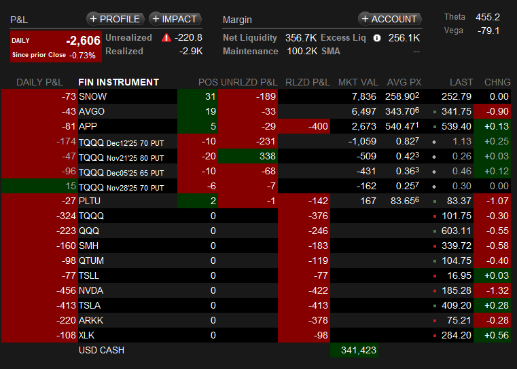Select the SNOW instrument row
This screenshot has height=369, width=517.
(x=256, y=96)
